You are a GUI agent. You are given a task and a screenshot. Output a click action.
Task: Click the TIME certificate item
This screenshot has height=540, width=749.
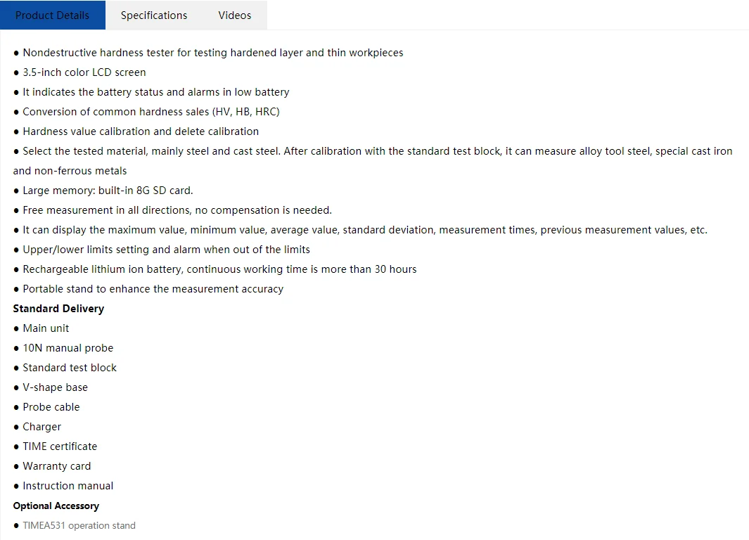(60, 446)
